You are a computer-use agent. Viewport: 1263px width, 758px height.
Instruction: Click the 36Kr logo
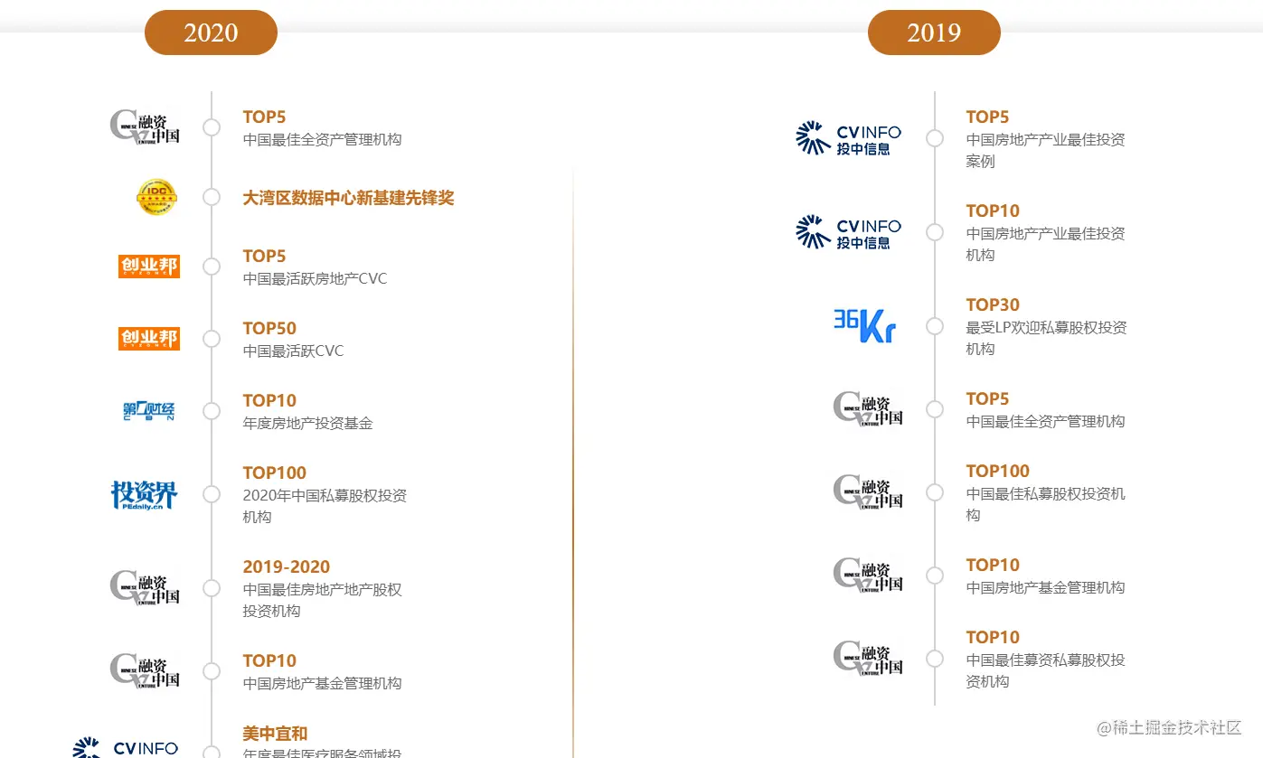click(864, 326)
